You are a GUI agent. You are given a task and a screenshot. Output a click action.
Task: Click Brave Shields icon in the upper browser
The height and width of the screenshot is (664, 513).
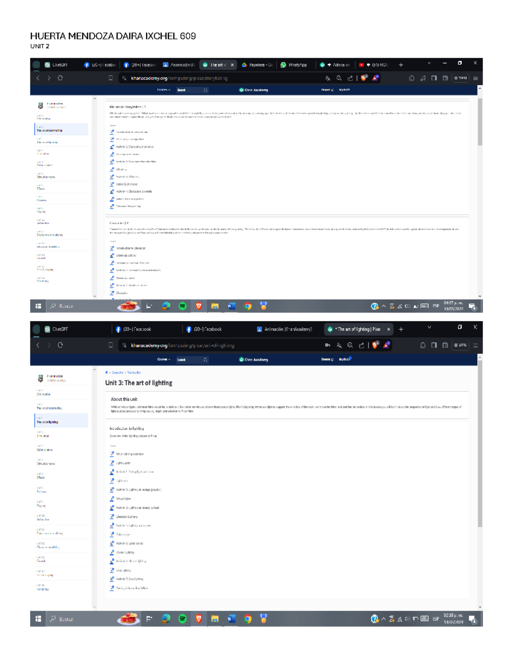pyautogui.click(x=364, y=78)
